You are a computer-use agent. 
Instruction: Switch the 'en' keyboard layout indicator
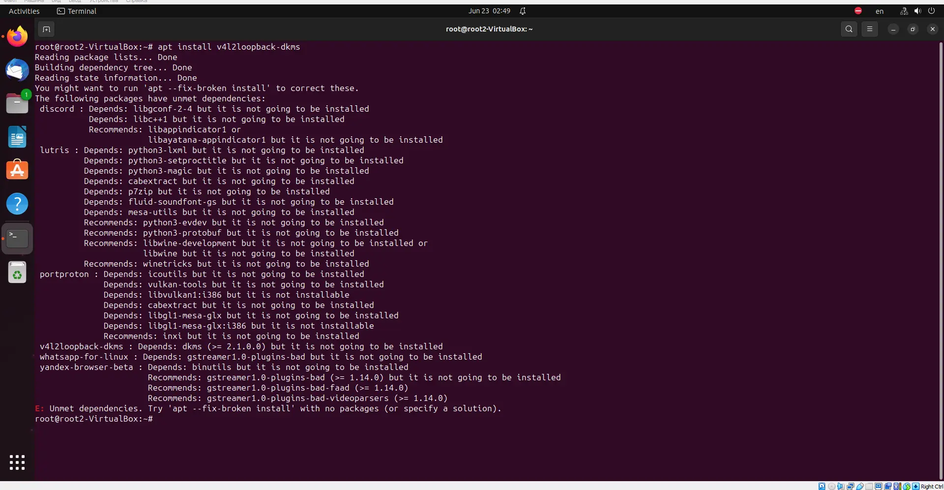(880, 11)
